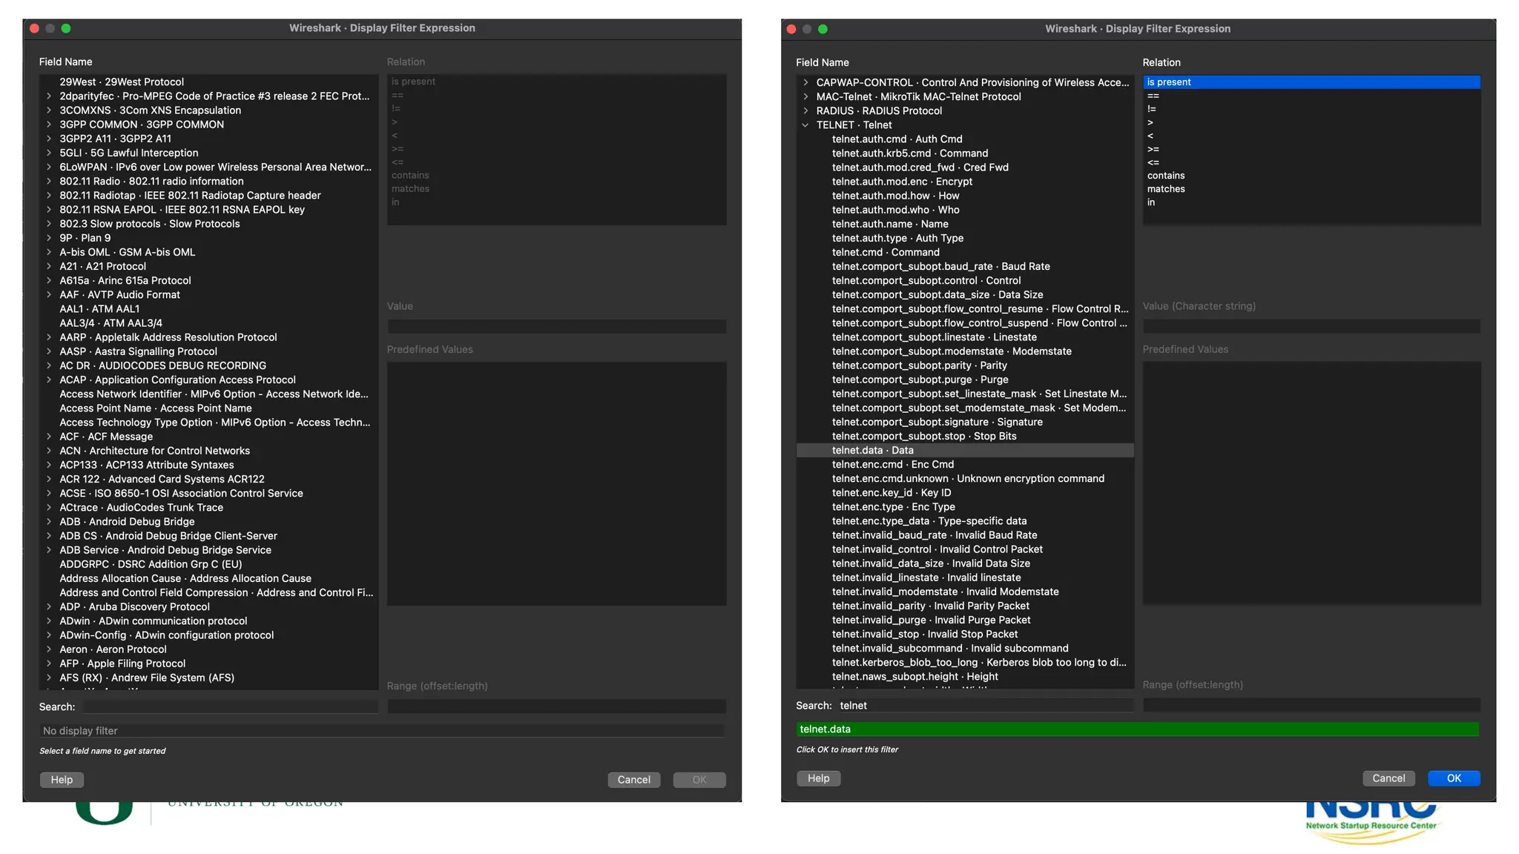Click the empty Search field in left dialog

[230, 707]
